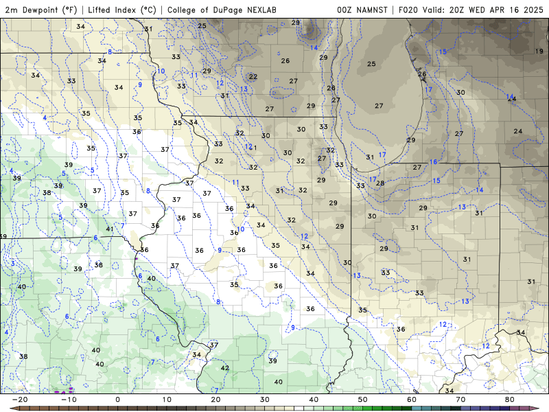Click the 'College of DuPage NEXLAB' label
This screenshot has height=412, width=549.
coord(222,10)
